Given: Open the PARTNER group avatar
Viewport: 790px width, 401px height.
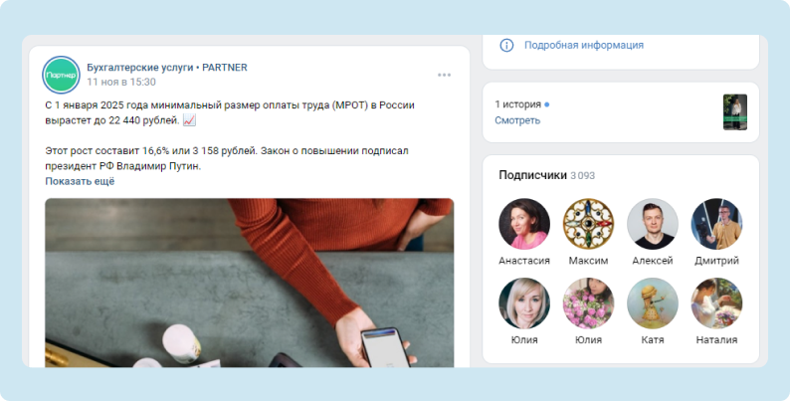Looking at the screenshot, I should (61, 75).
